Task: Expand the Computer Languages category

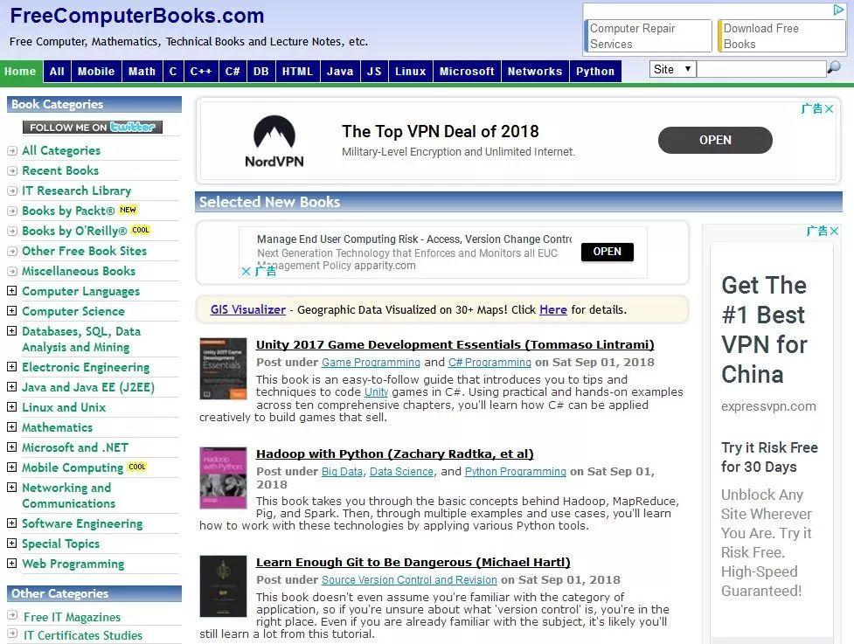Action: pos(11,291)
